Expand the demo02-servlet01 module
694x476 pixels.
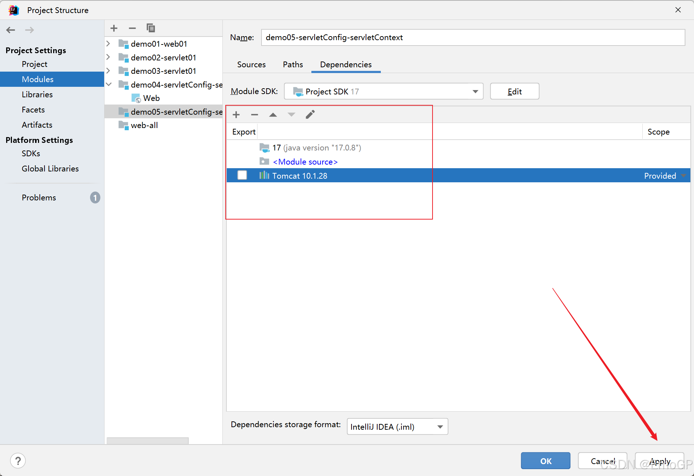pyautogui.click(x=108, y=57)
